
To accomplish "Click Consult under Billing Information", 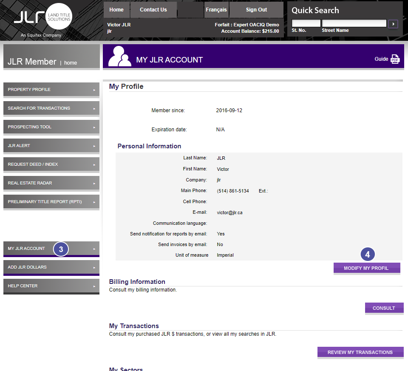I will [x=384, y=308].
